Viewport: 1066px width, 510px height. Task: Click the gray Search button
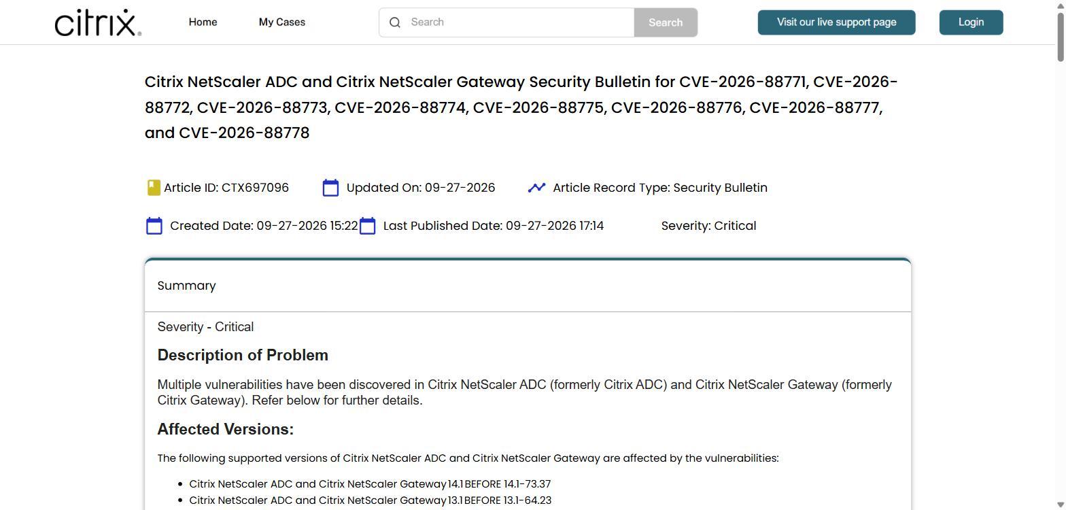click(x=666, y=22)
